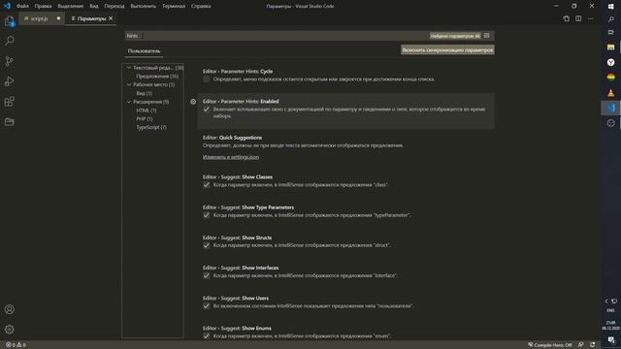This screenshot has height=349, width=621.
Task: Open the Extensions view
Action: click(x=10, y=101)
